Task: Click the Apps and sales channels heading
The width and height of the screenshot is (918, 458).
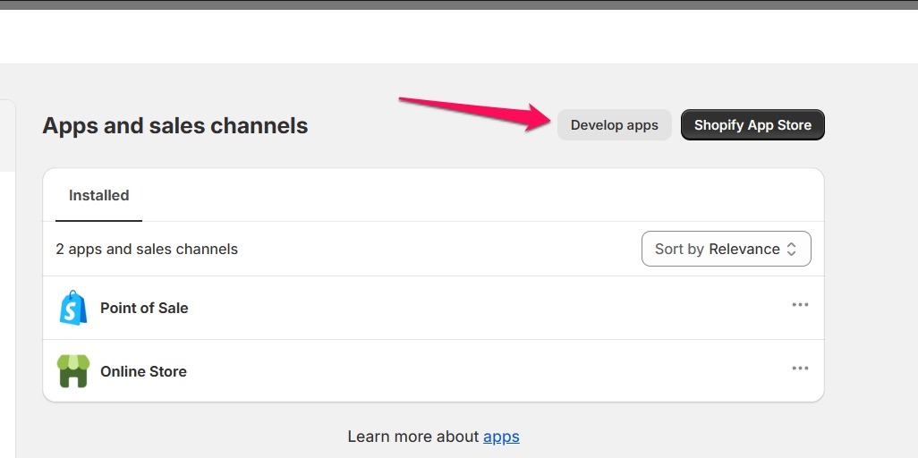Action: click(x=175, y=125)
